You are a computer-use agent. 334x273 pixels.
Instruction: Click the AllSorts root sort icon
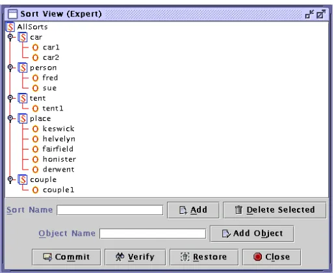click(10, 27)
